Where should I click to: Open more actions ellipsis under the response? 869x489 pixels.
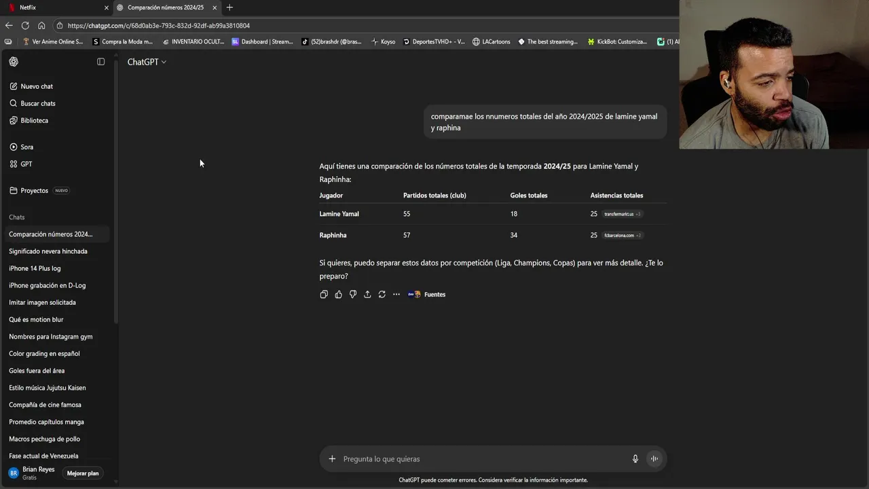coord(396,294)
